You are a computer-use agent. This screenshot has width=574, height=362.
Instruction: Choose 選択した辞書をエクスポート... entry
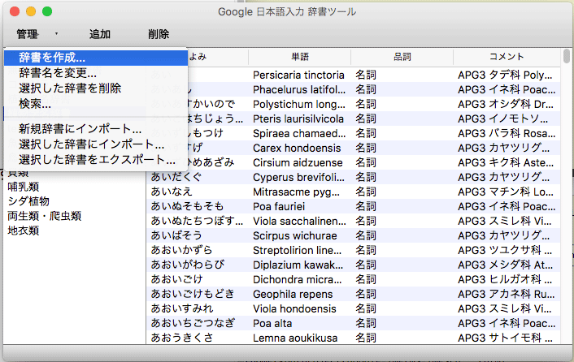(x=96, y=160)
